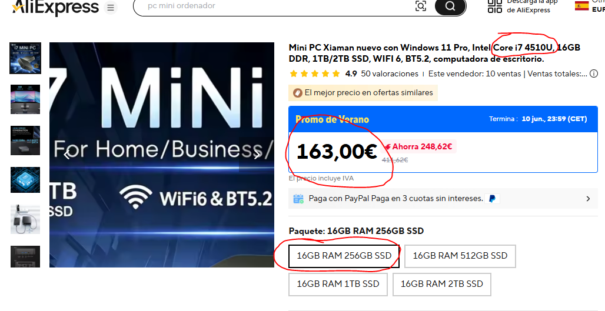The height and width of the screenshot is (311, 605).
Task: Click the sales info circle icon
Action: [x=594, y=73]
